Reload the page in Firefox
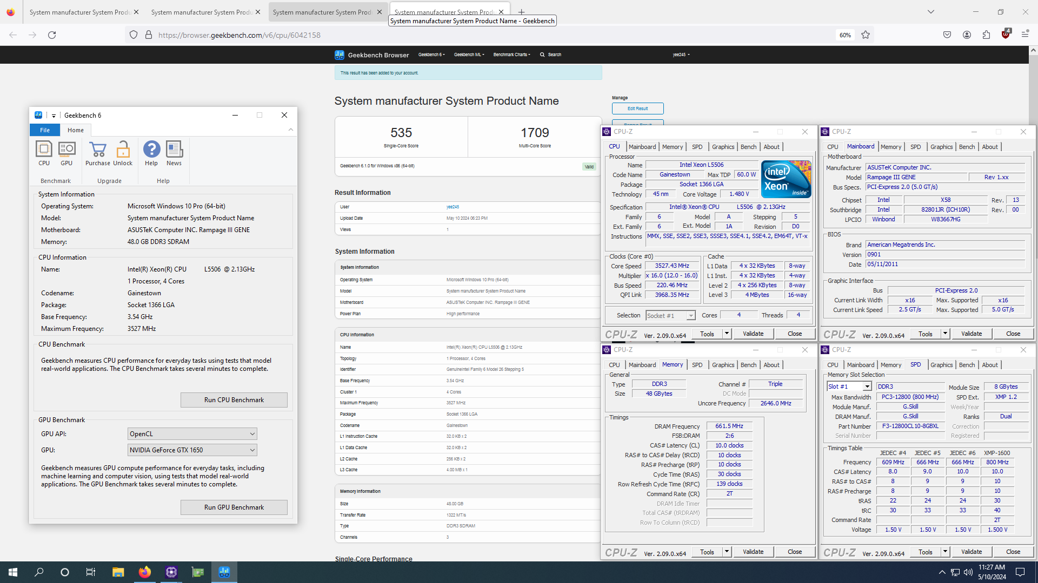 click(52, 35)
